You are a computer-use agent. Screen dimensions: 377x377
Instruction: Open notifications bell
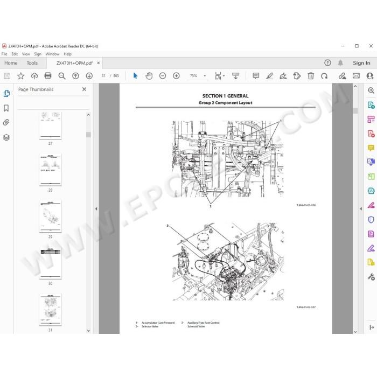340,63
